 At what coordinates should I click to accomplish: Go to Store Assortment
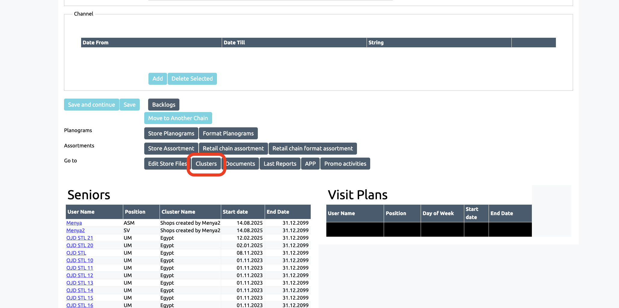pyautogui.click(x=171, y=149)
